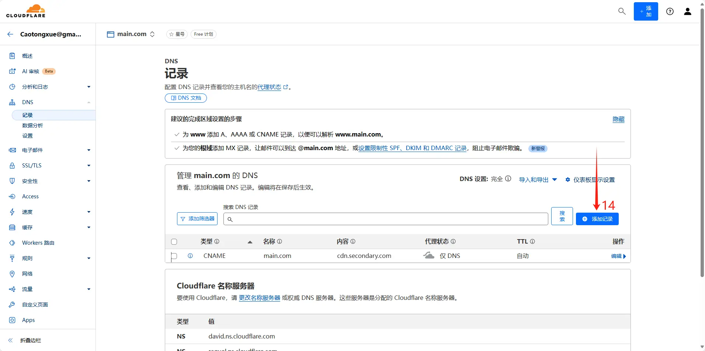705x351 pixels.
Task: Click the 网络 location pin icon
Action: (12, 274)
